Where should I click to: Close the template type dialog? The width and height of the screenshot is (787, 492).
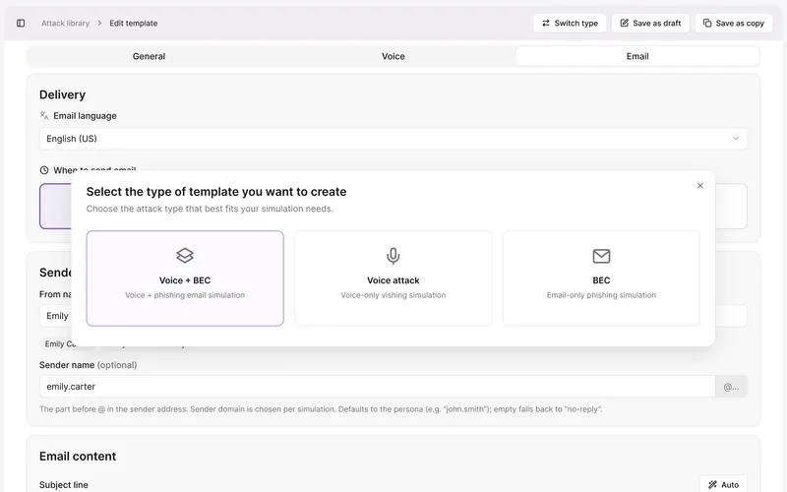click(700, 186)
